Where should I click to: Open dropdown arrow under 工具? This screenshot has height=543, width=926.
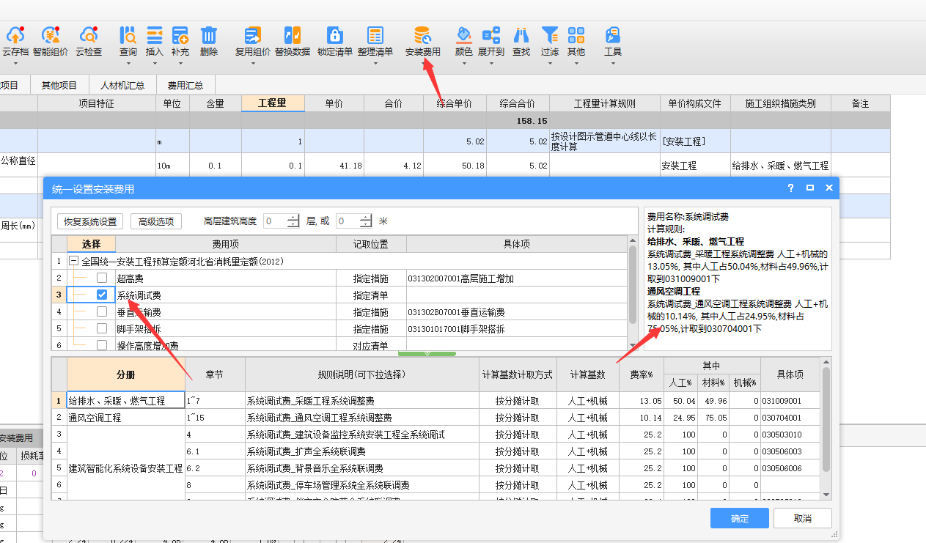[x=613, y=63]
